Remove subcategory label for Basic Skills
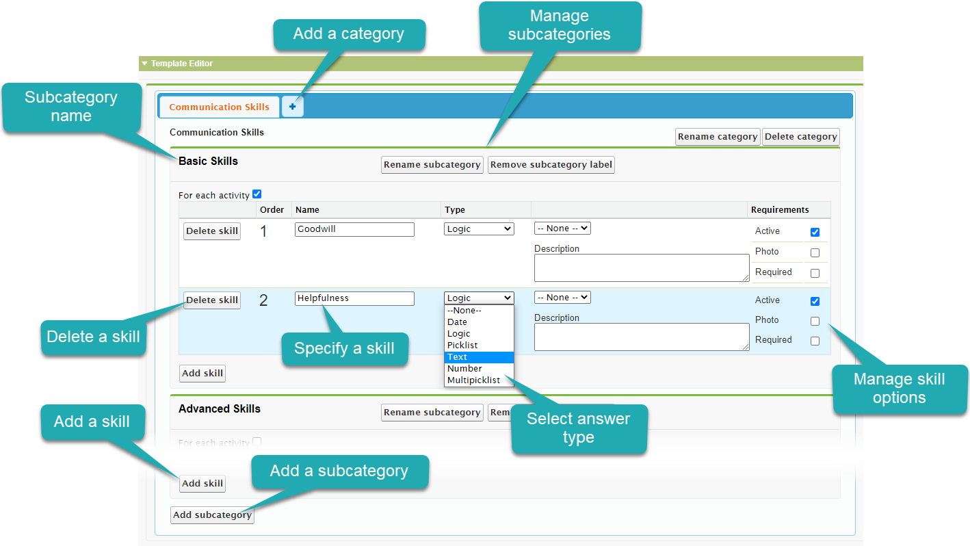Viewport: 970px width, 546px height. coord(551,165)
